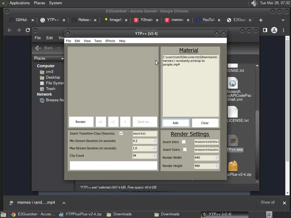This screenshot has height=218, width=291.
Task: Open the File menu in YTP++
Action: pos(68,41)
